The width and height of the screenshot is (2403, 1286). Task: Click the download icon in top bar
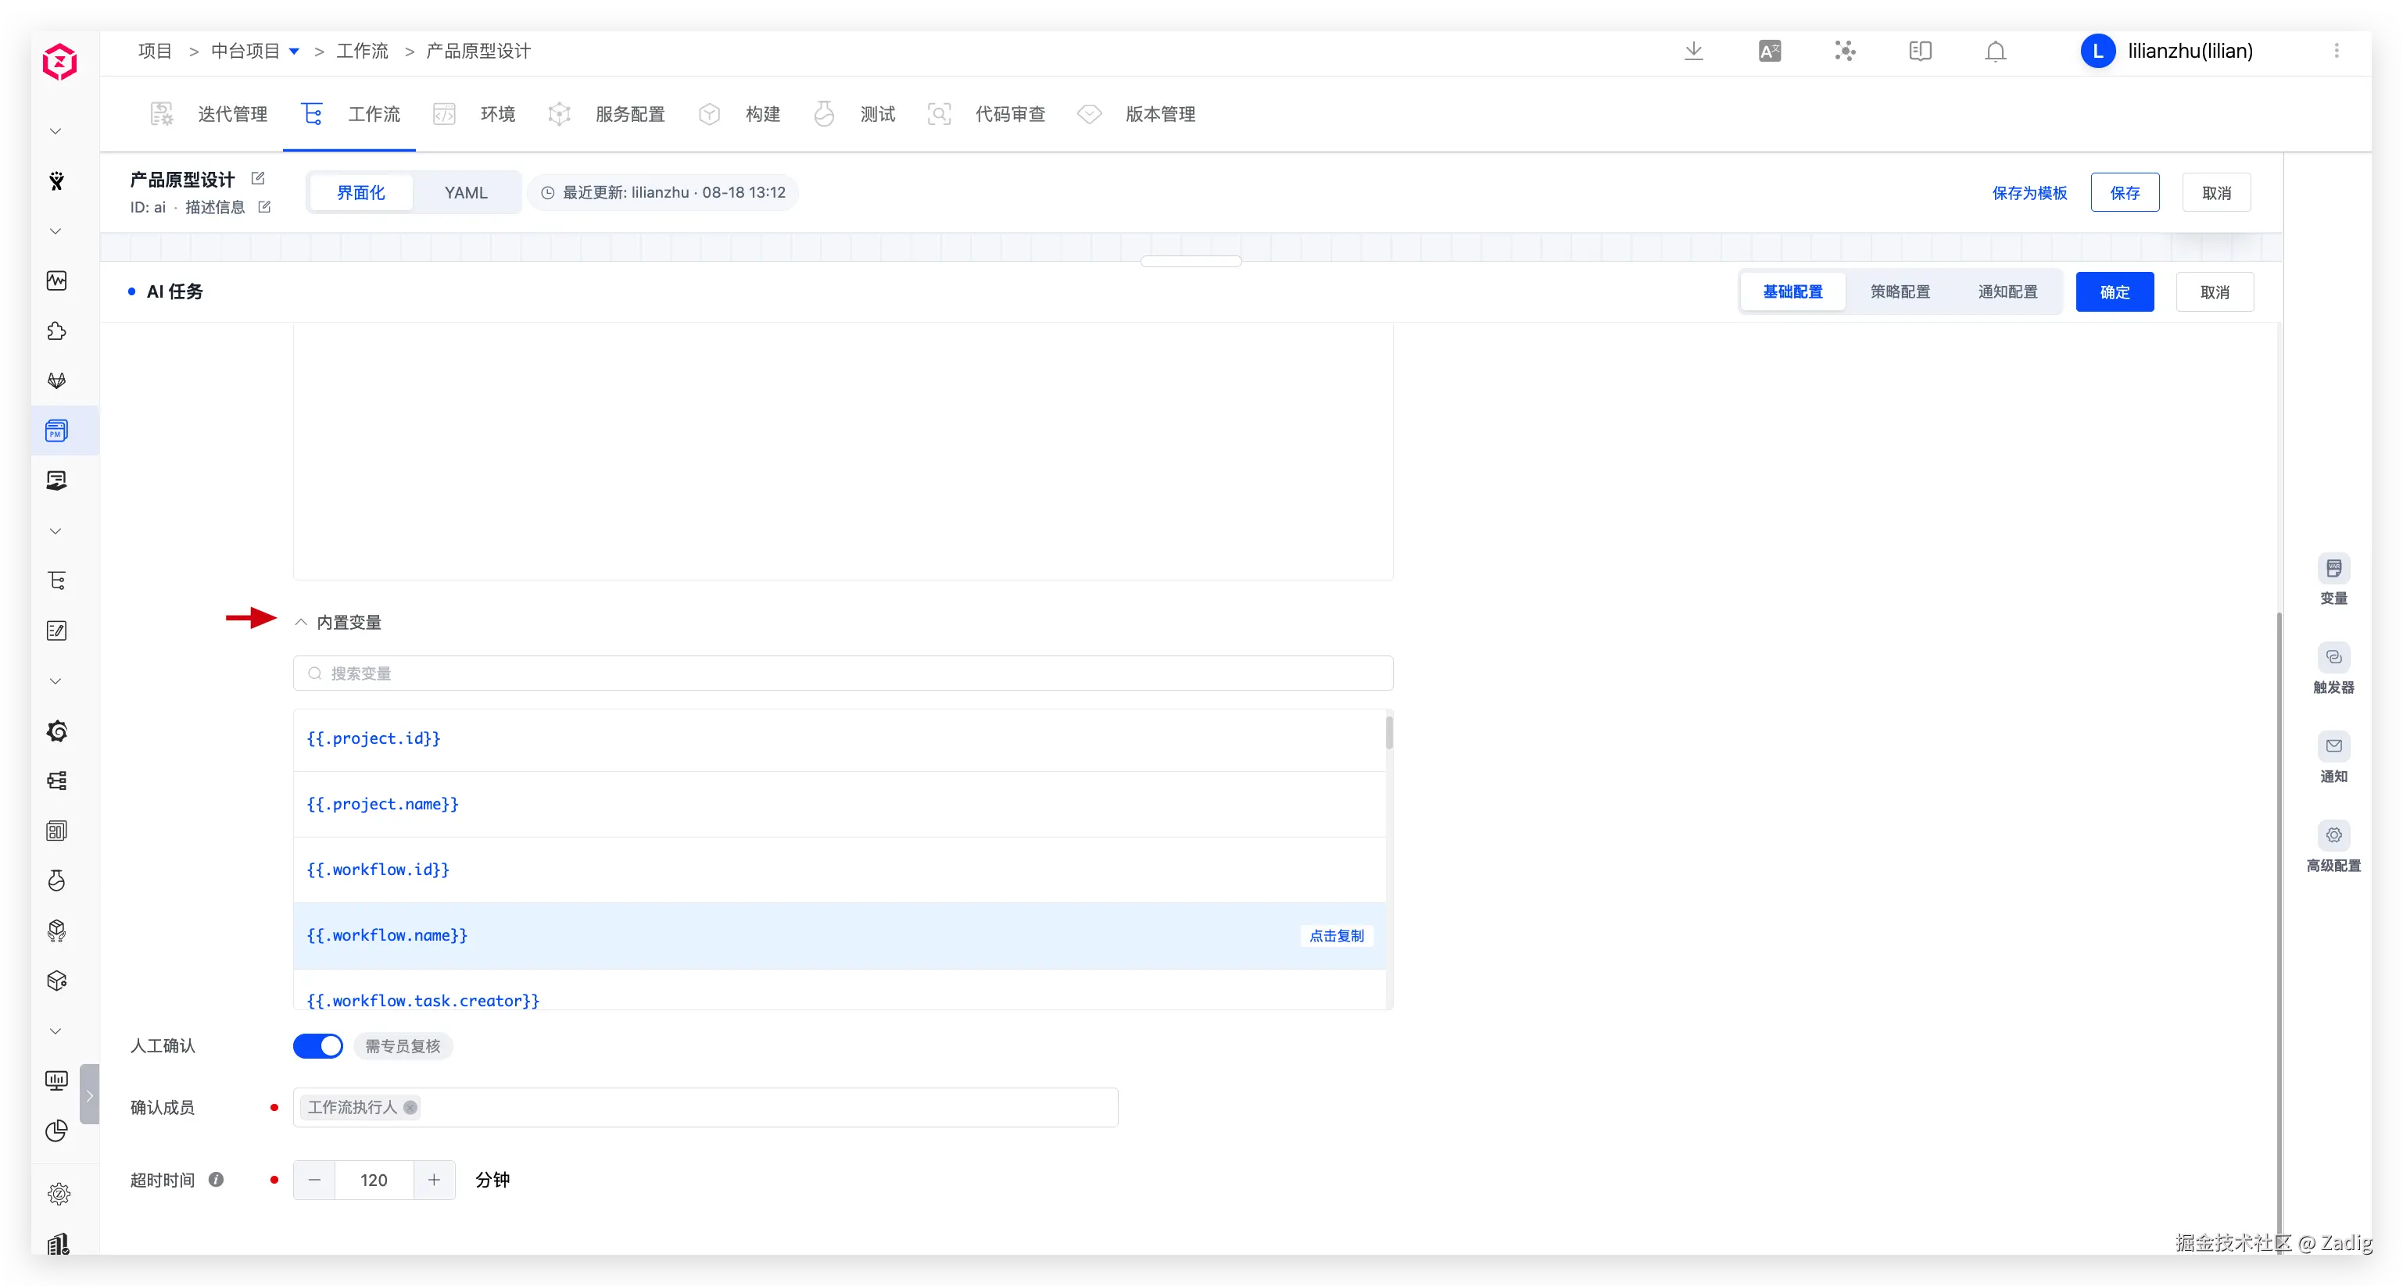(1693, 52)
